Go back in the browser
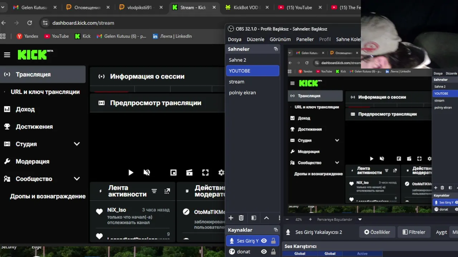 point(4,23)
